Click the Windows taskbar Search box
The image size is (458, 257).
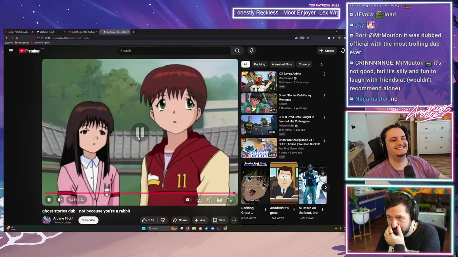tap(162, 228)
